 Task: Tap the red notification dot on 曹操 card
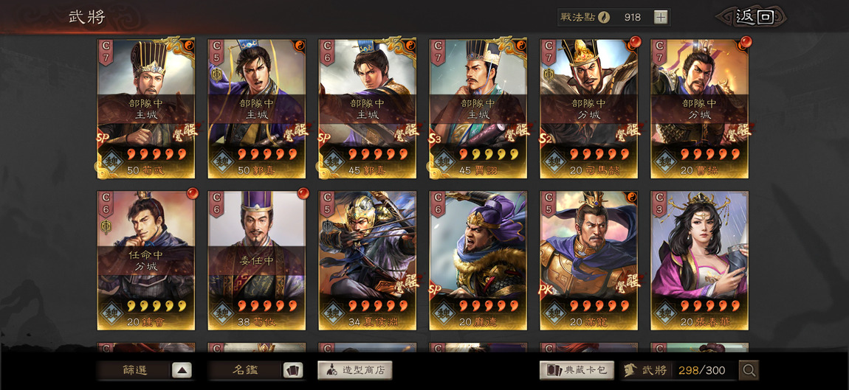(x=746, y=41)
